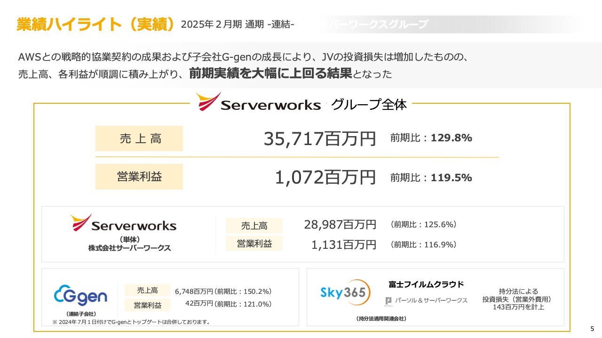This screenshot has height=338, width=602.
Task: Click （前期比：125.6%）
Action: tap(423, 225)
